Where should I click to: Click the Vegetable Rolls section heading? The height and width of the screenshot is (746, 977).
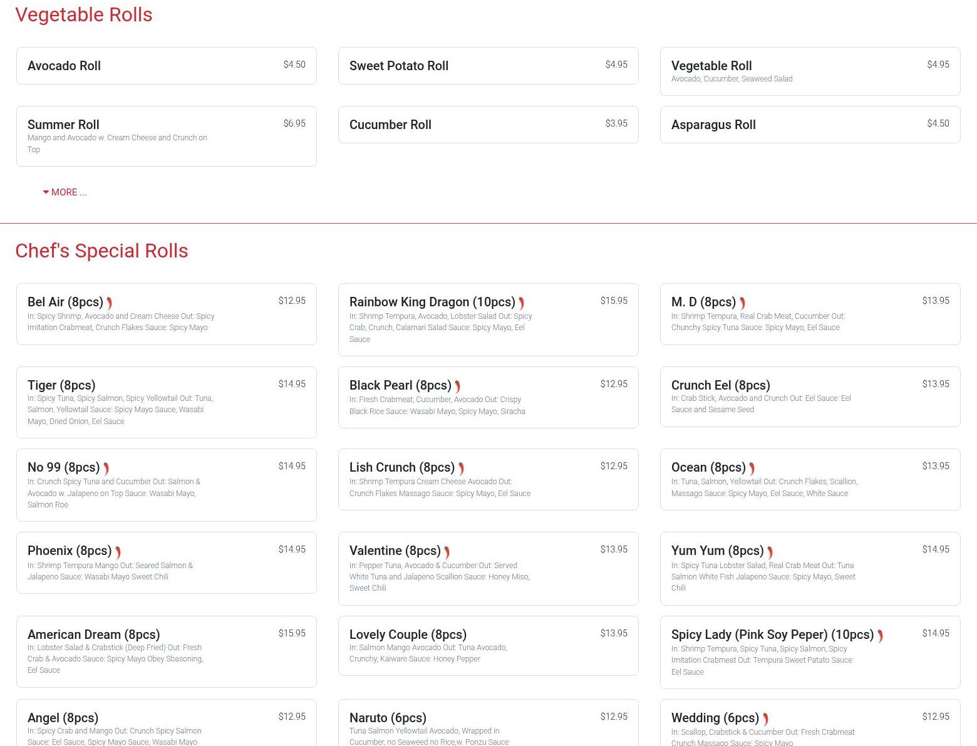84,14
